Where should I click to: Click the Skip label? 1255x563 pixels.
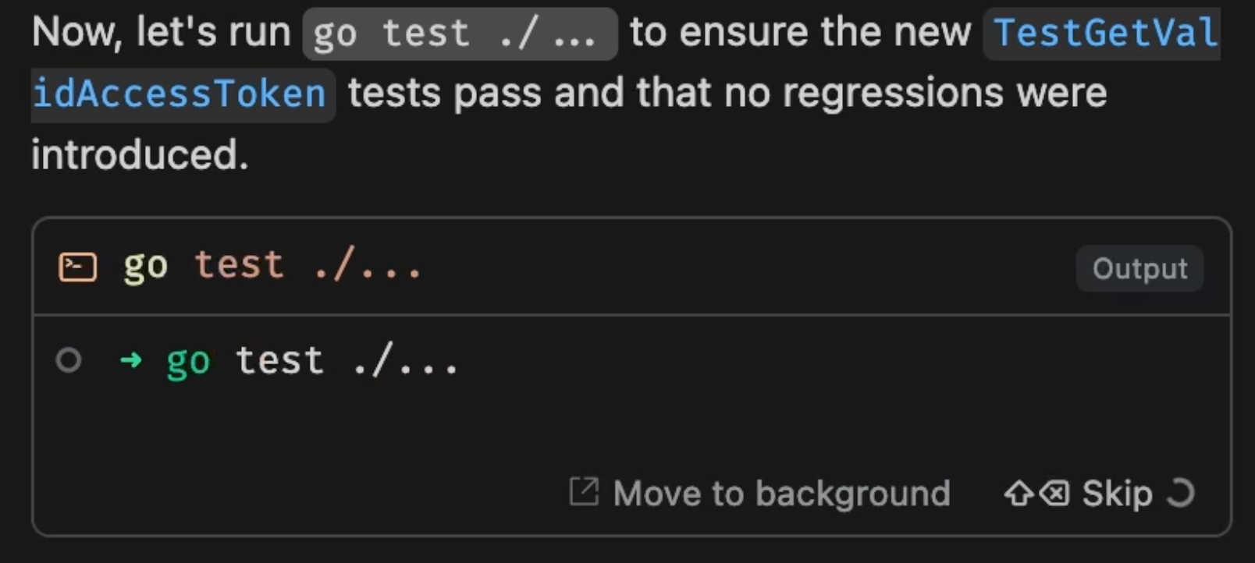pos(1117,494)
